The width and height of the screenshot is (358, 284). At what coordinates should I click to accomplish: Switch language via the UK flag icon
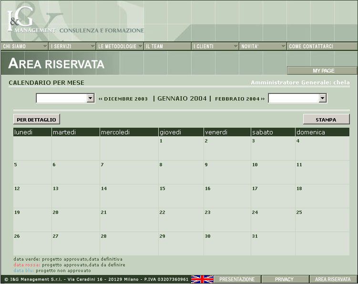(202, 279)
